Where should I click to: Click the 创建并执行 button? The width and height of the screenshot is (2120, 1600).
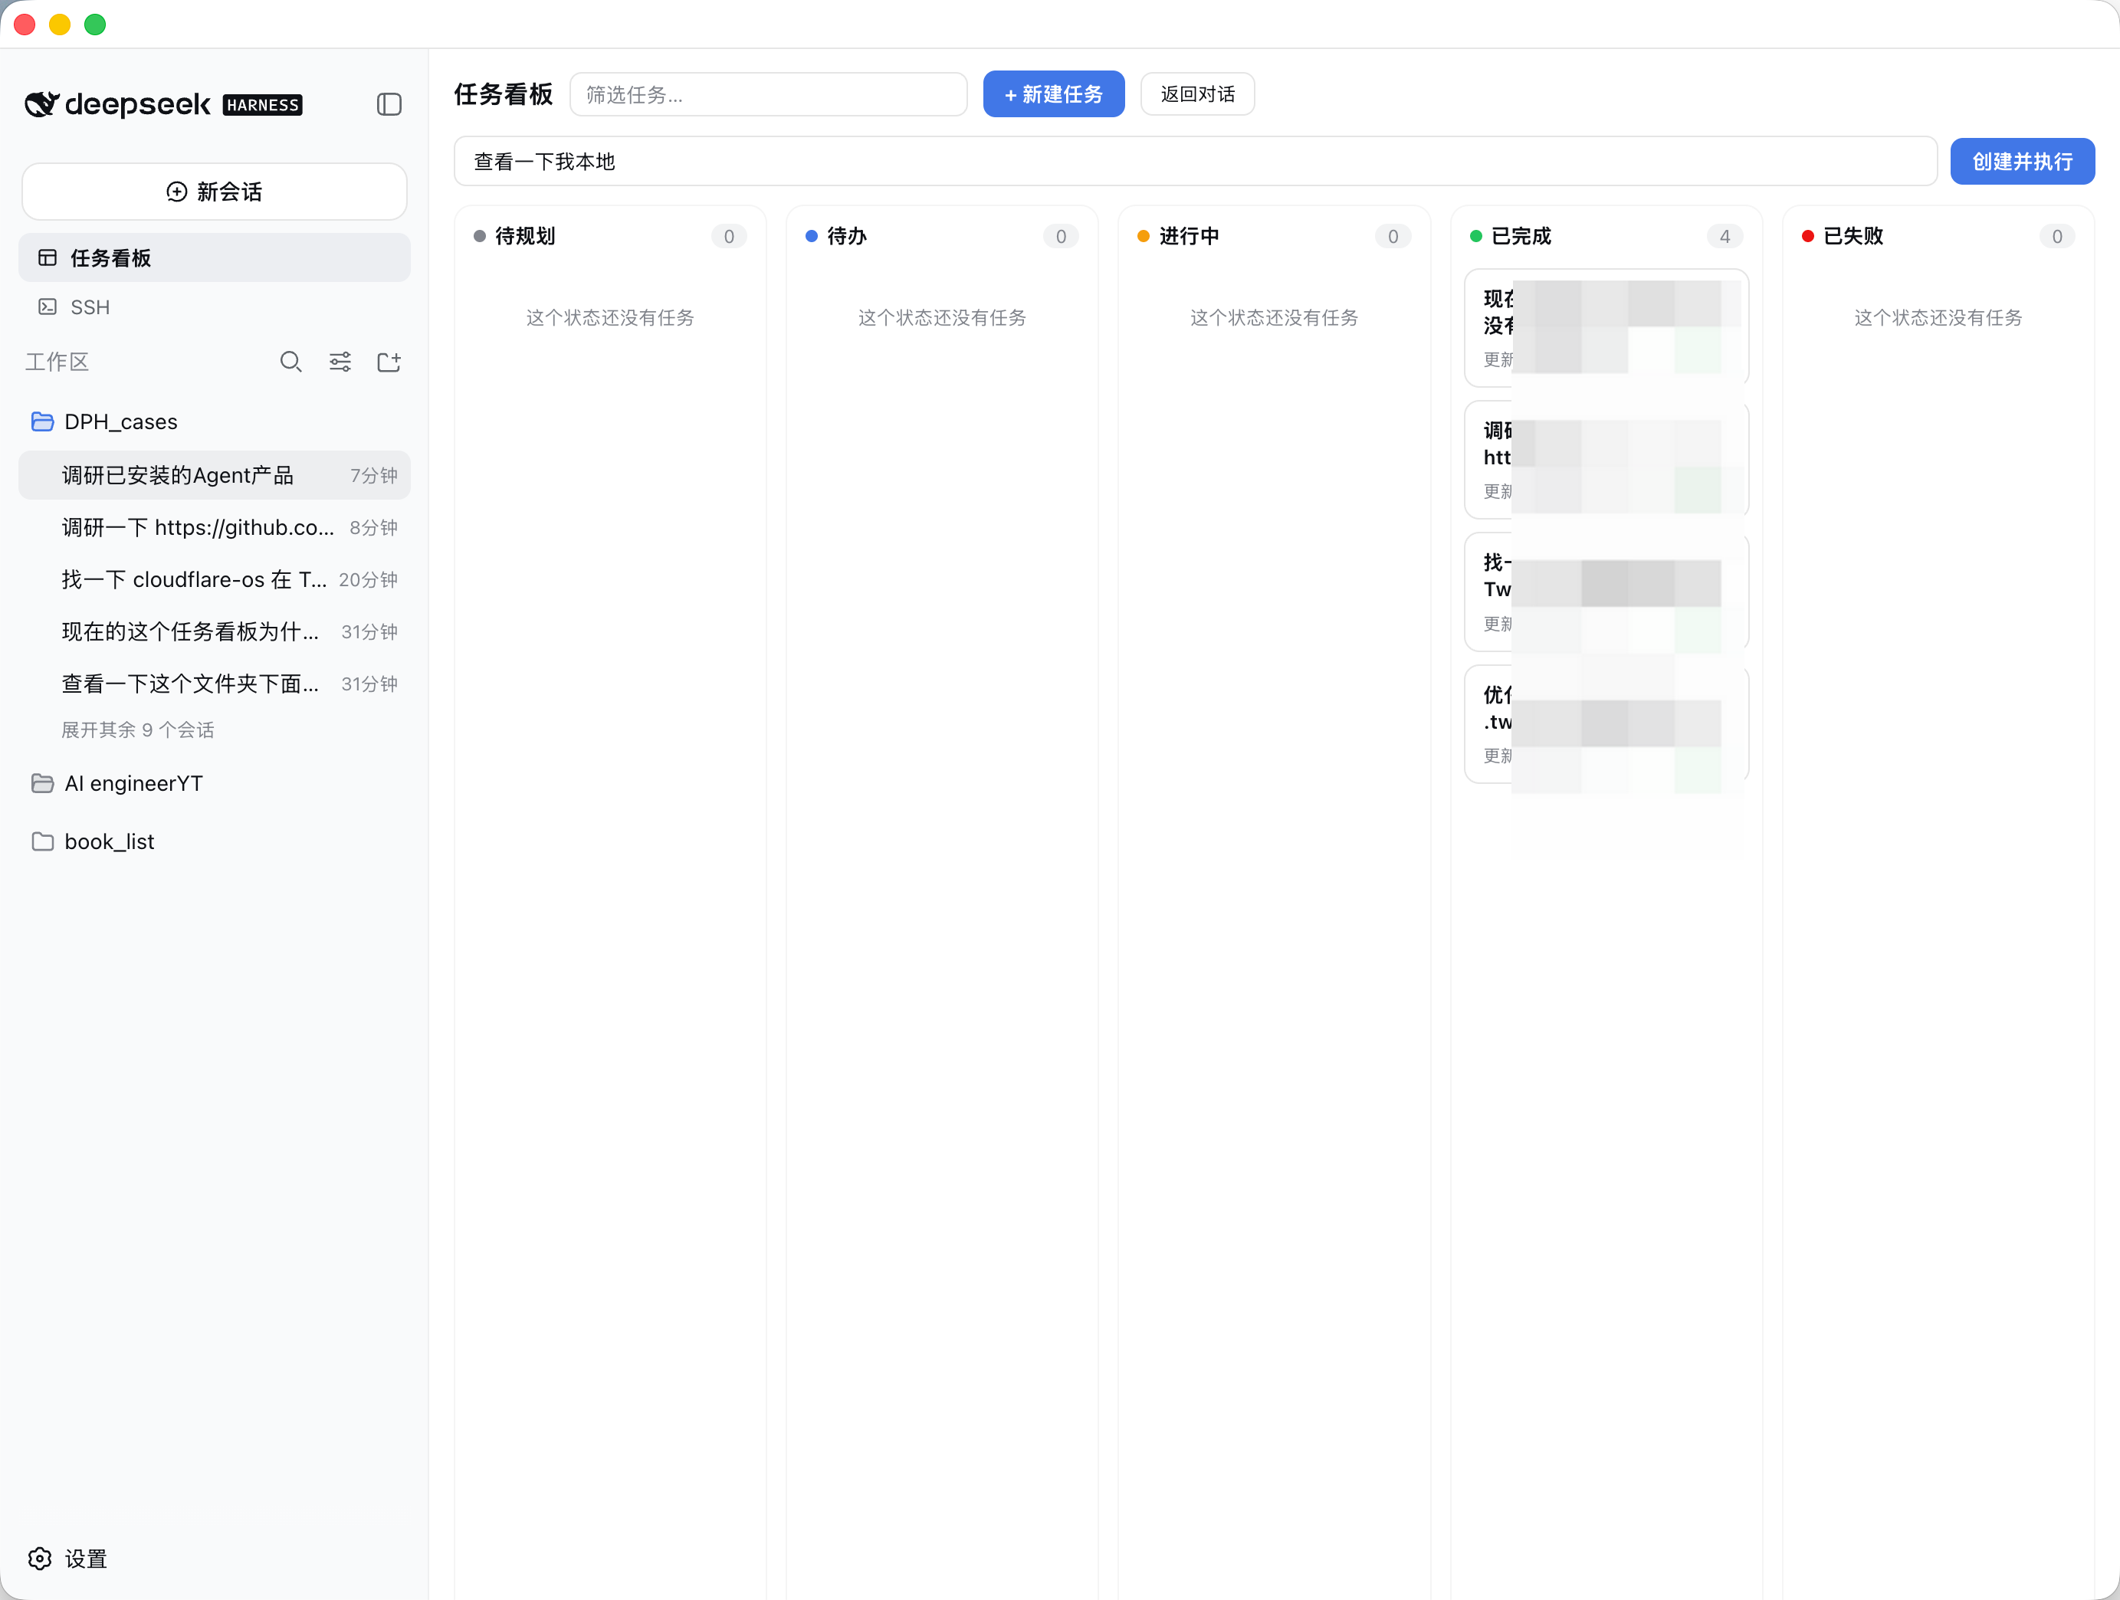point(2022,162)
